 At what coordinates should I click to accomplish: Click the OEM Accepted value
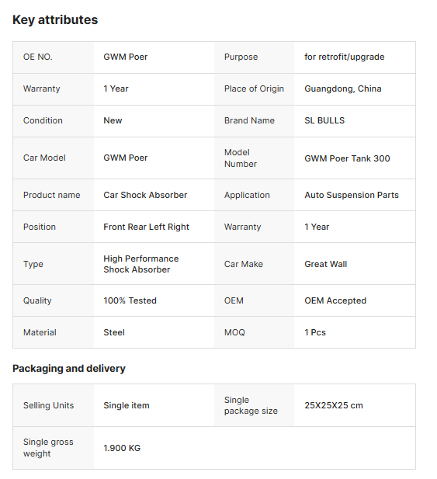coord(335,300)
